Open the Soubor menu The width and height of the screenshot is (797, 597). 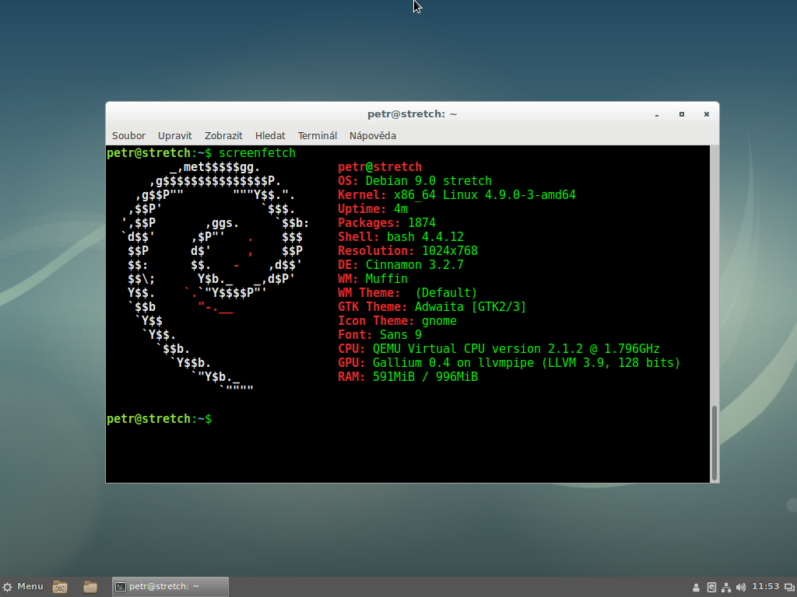coord(128,135)
